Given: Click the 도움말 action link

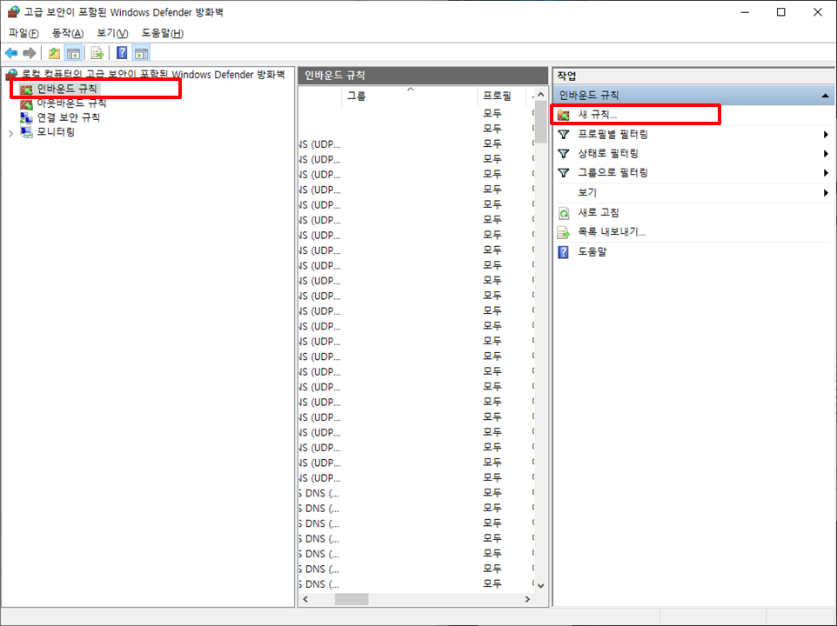Looking at the screenshot, I should (x=592, y=251).
